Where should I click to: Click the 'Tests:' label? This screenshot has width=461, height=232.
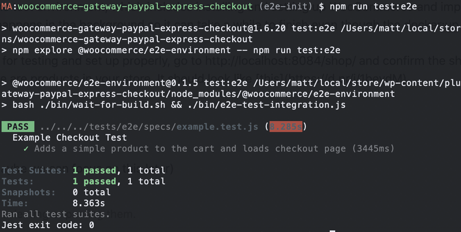pos(18,181)
